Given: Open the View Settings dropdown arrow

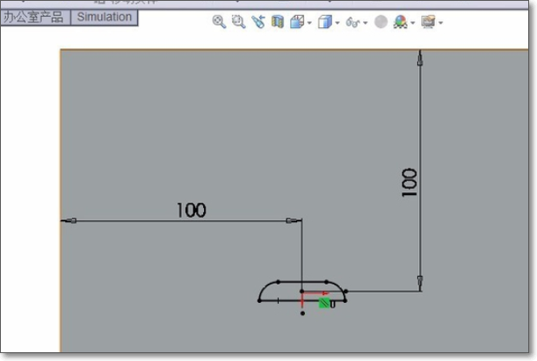Looking at the screenshot, I should pyautogui.click(x=441, y=23).
